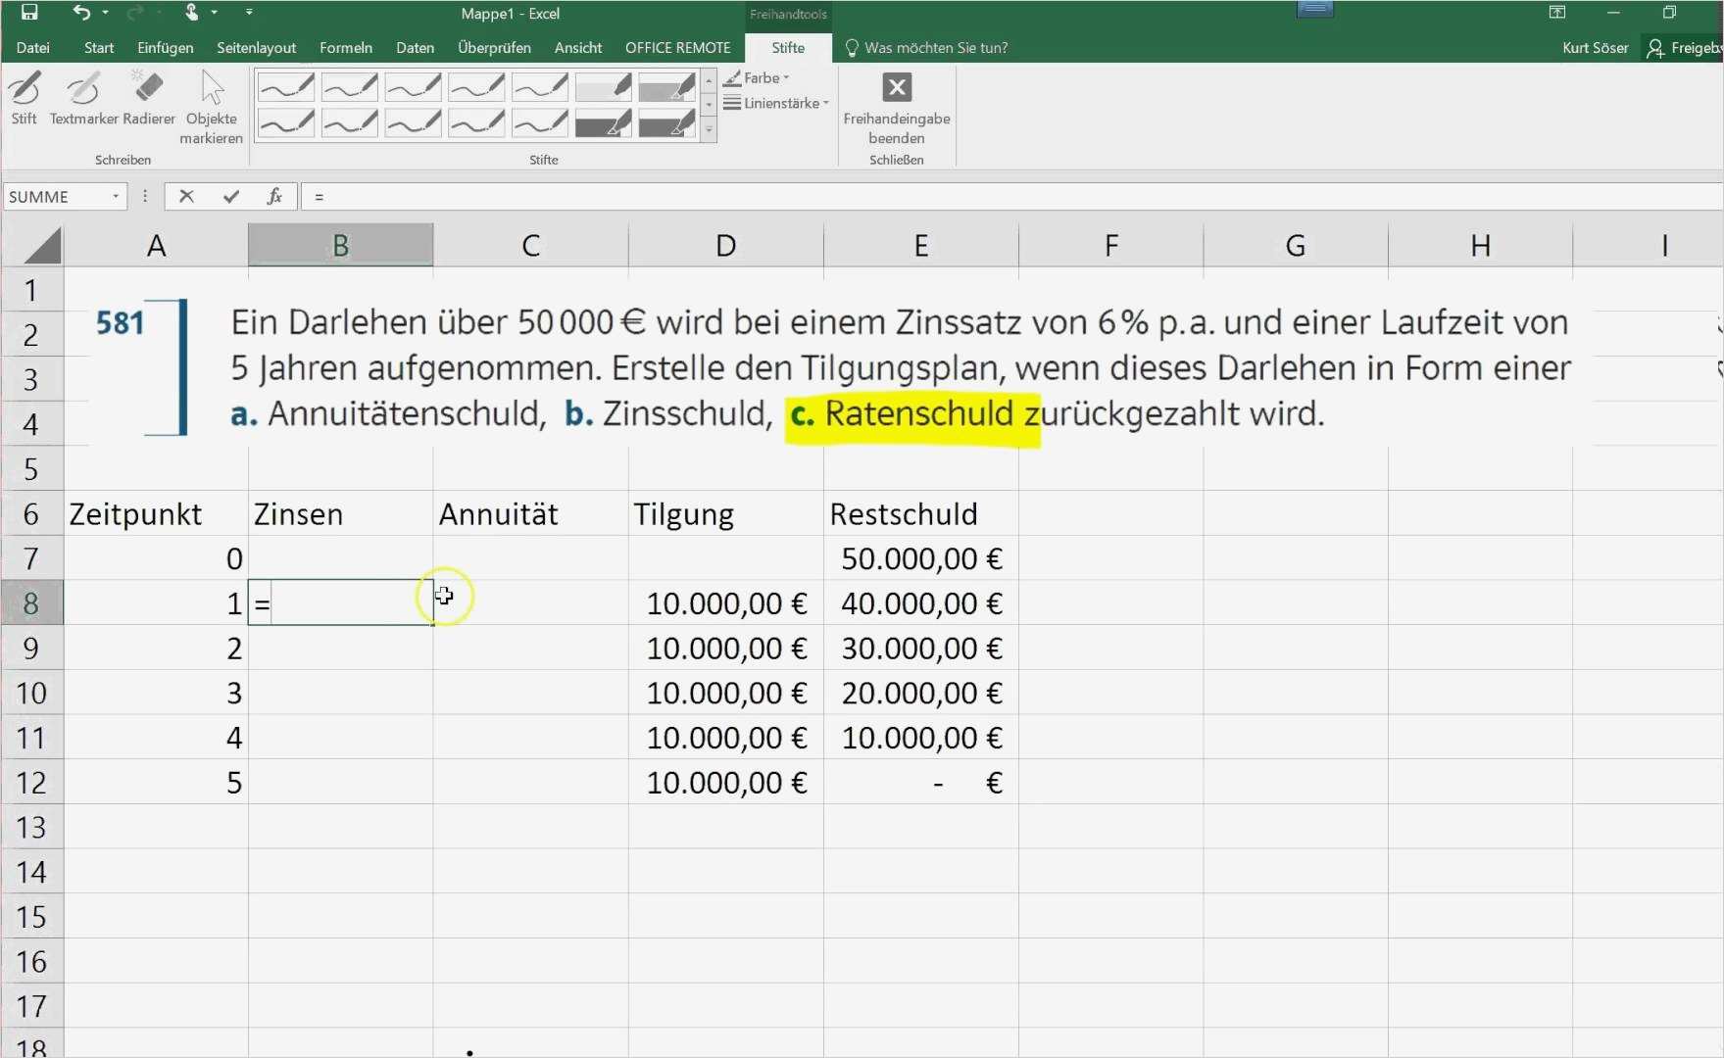Select the last highlighter in bottom gallery row
This screenshot has height=1058, width=1724.
click(667, 122)
